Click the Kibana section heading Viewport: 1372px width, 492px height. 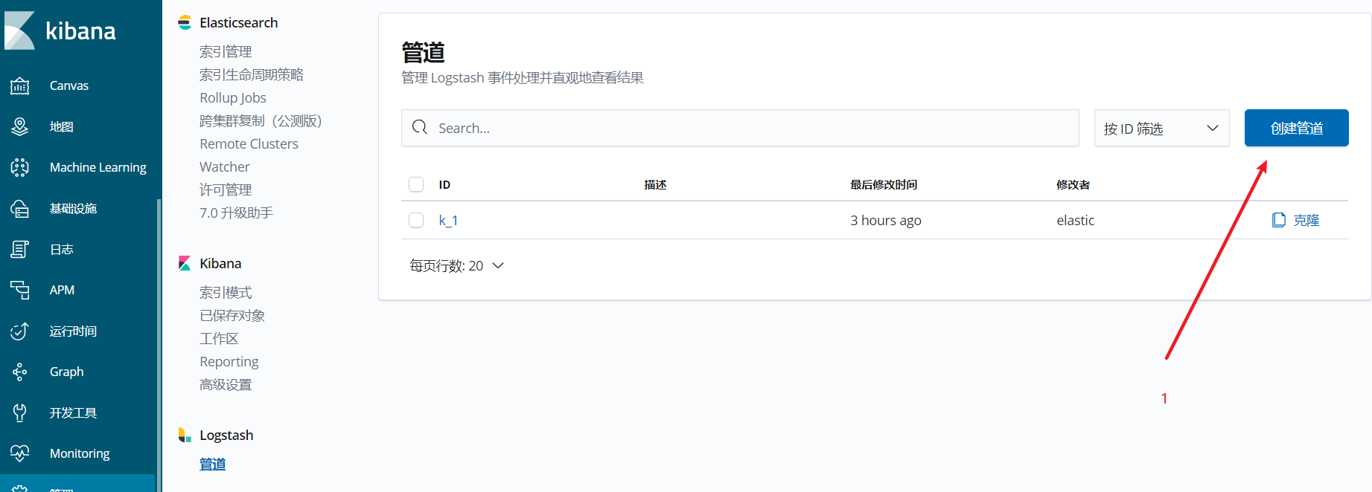point(220,264)
